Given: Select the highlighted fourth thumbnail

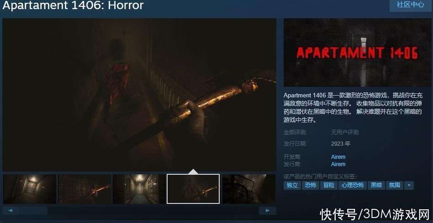Looking at the screenshot, I should [193, 189].
